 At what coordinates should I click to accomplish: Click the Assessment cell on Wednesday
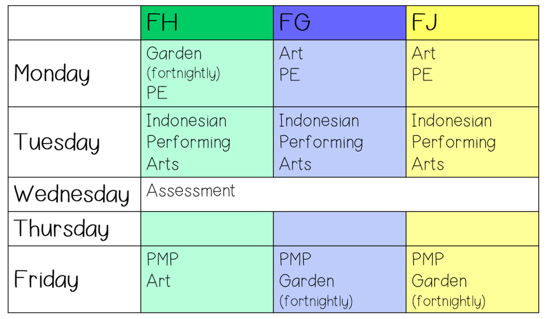[340, 194]
